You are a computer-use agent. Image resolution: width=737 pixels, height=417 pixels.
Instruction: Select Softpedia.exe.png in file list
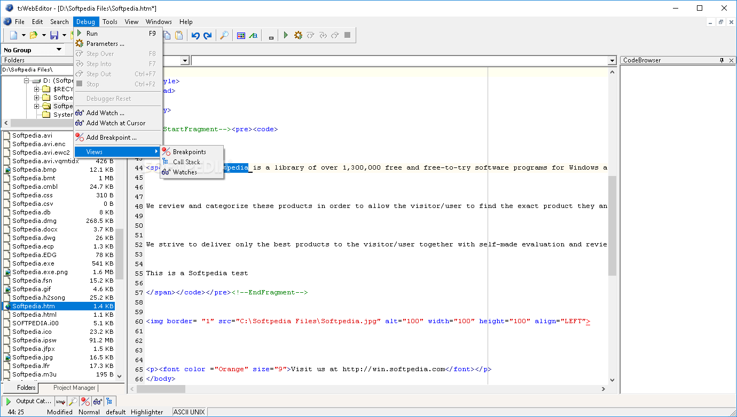click(40, 272)
